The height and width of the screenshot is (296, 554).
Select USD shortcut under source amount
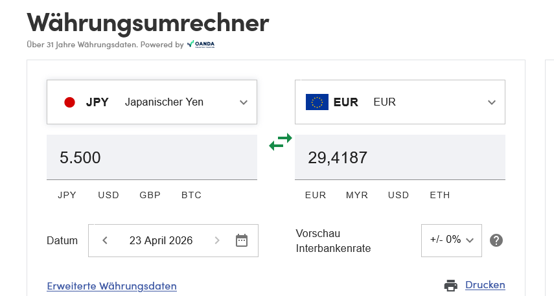(x=108, y=195)
